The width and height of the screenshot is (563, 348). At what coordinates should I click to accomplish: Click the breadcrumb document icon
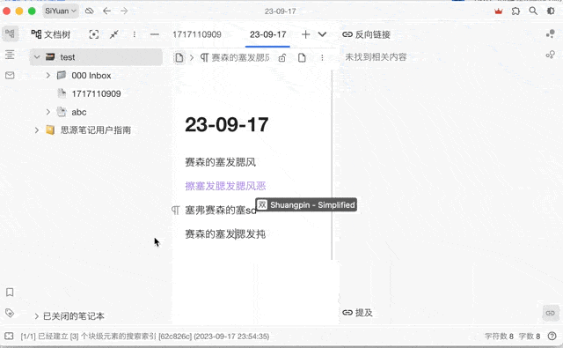click(179, 57)
